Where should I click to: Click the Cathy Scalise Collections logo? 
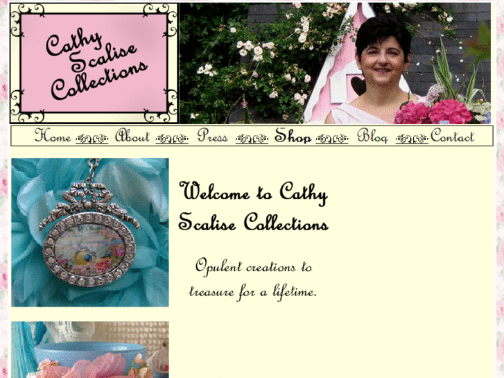pos(94,63)
